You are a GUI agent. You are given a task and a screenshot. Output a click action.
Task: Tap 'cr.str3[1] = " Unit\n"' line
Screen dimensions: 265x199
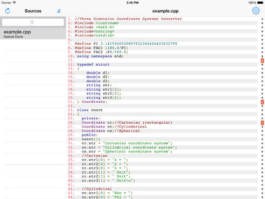(108, 181)
